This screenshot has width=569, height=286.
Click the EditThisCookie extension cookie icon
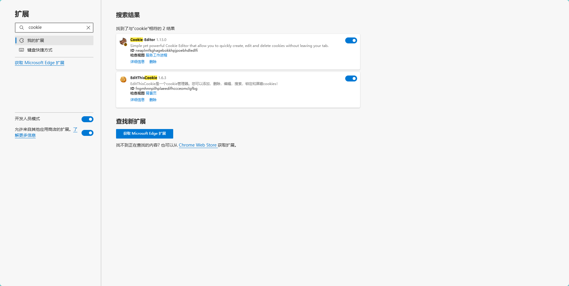pos(123,79)
